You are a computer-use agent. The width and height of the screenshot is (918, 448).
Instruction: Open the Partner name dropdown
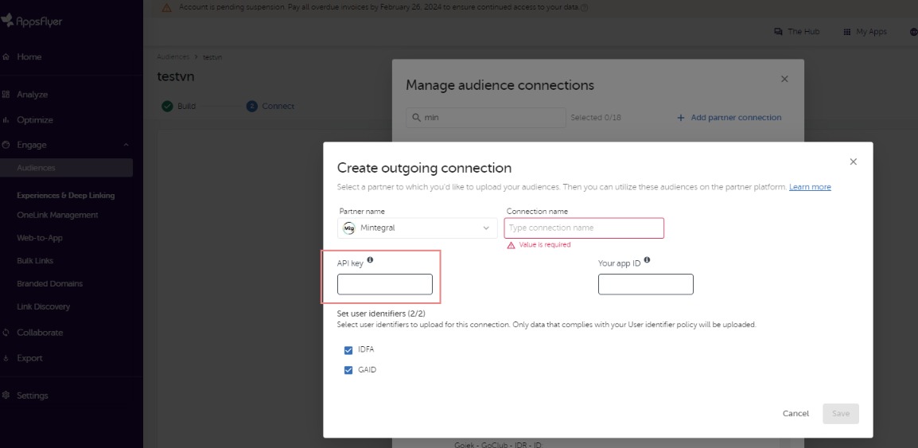pyautogui.click(x=418, y=228)
